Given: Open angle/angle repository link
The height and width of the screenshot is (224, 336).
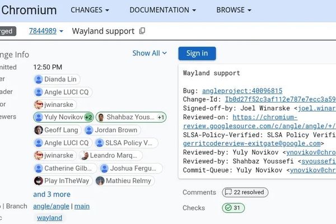Looking at the screenshot, I should (x=51, y=206).
